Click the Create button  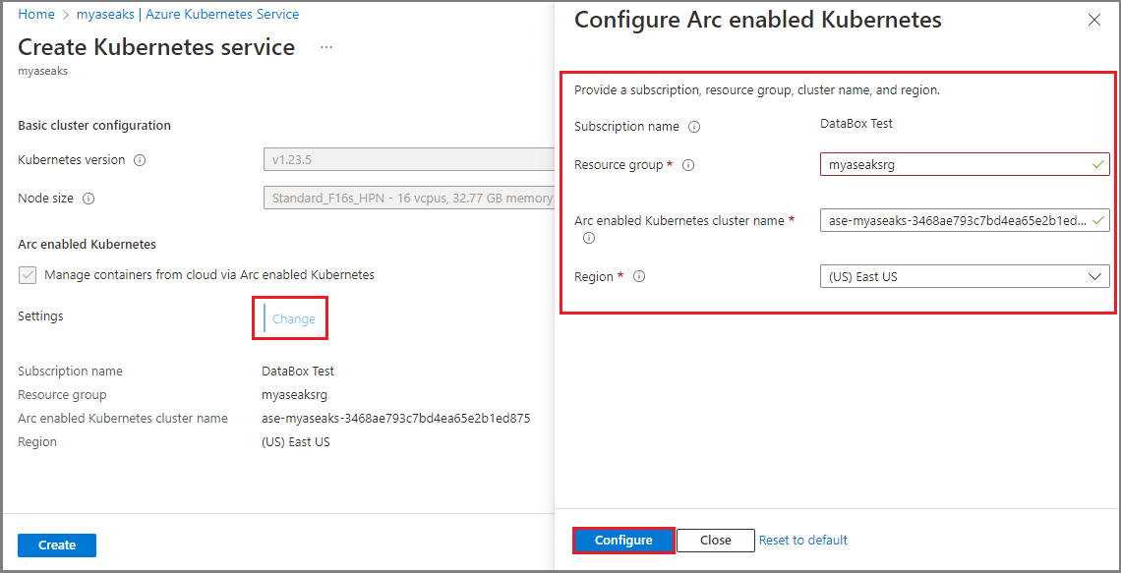click(x=56, y=544)
